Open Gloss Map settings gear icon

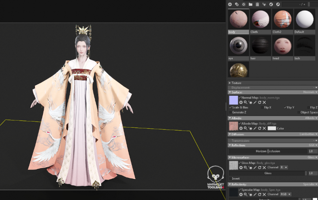pos(241,168)
